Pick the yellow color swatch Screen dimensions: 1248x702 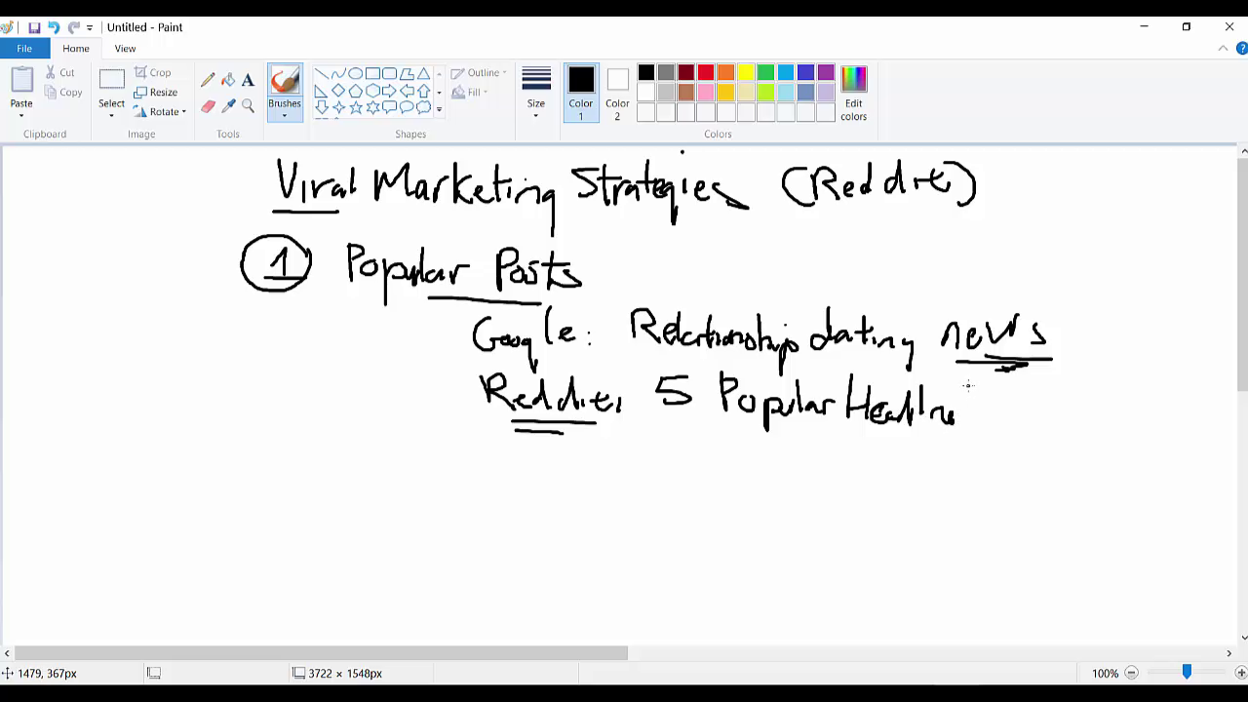pyautogui.click(x=746, y=73)
